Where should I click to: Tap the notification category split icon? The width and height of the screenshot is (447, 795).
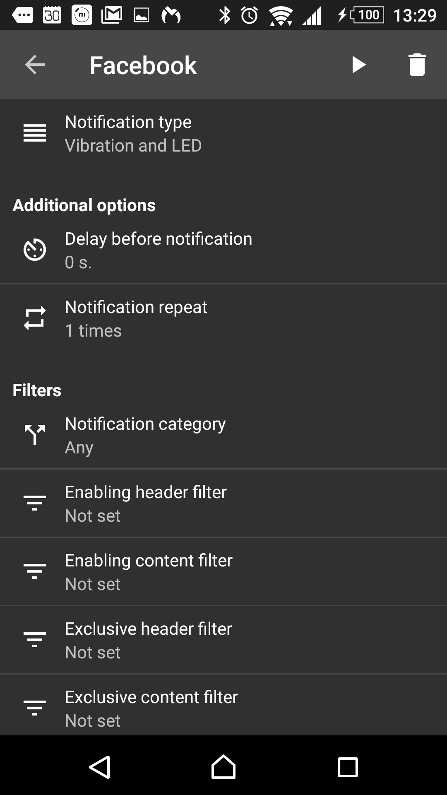[35, 435]
